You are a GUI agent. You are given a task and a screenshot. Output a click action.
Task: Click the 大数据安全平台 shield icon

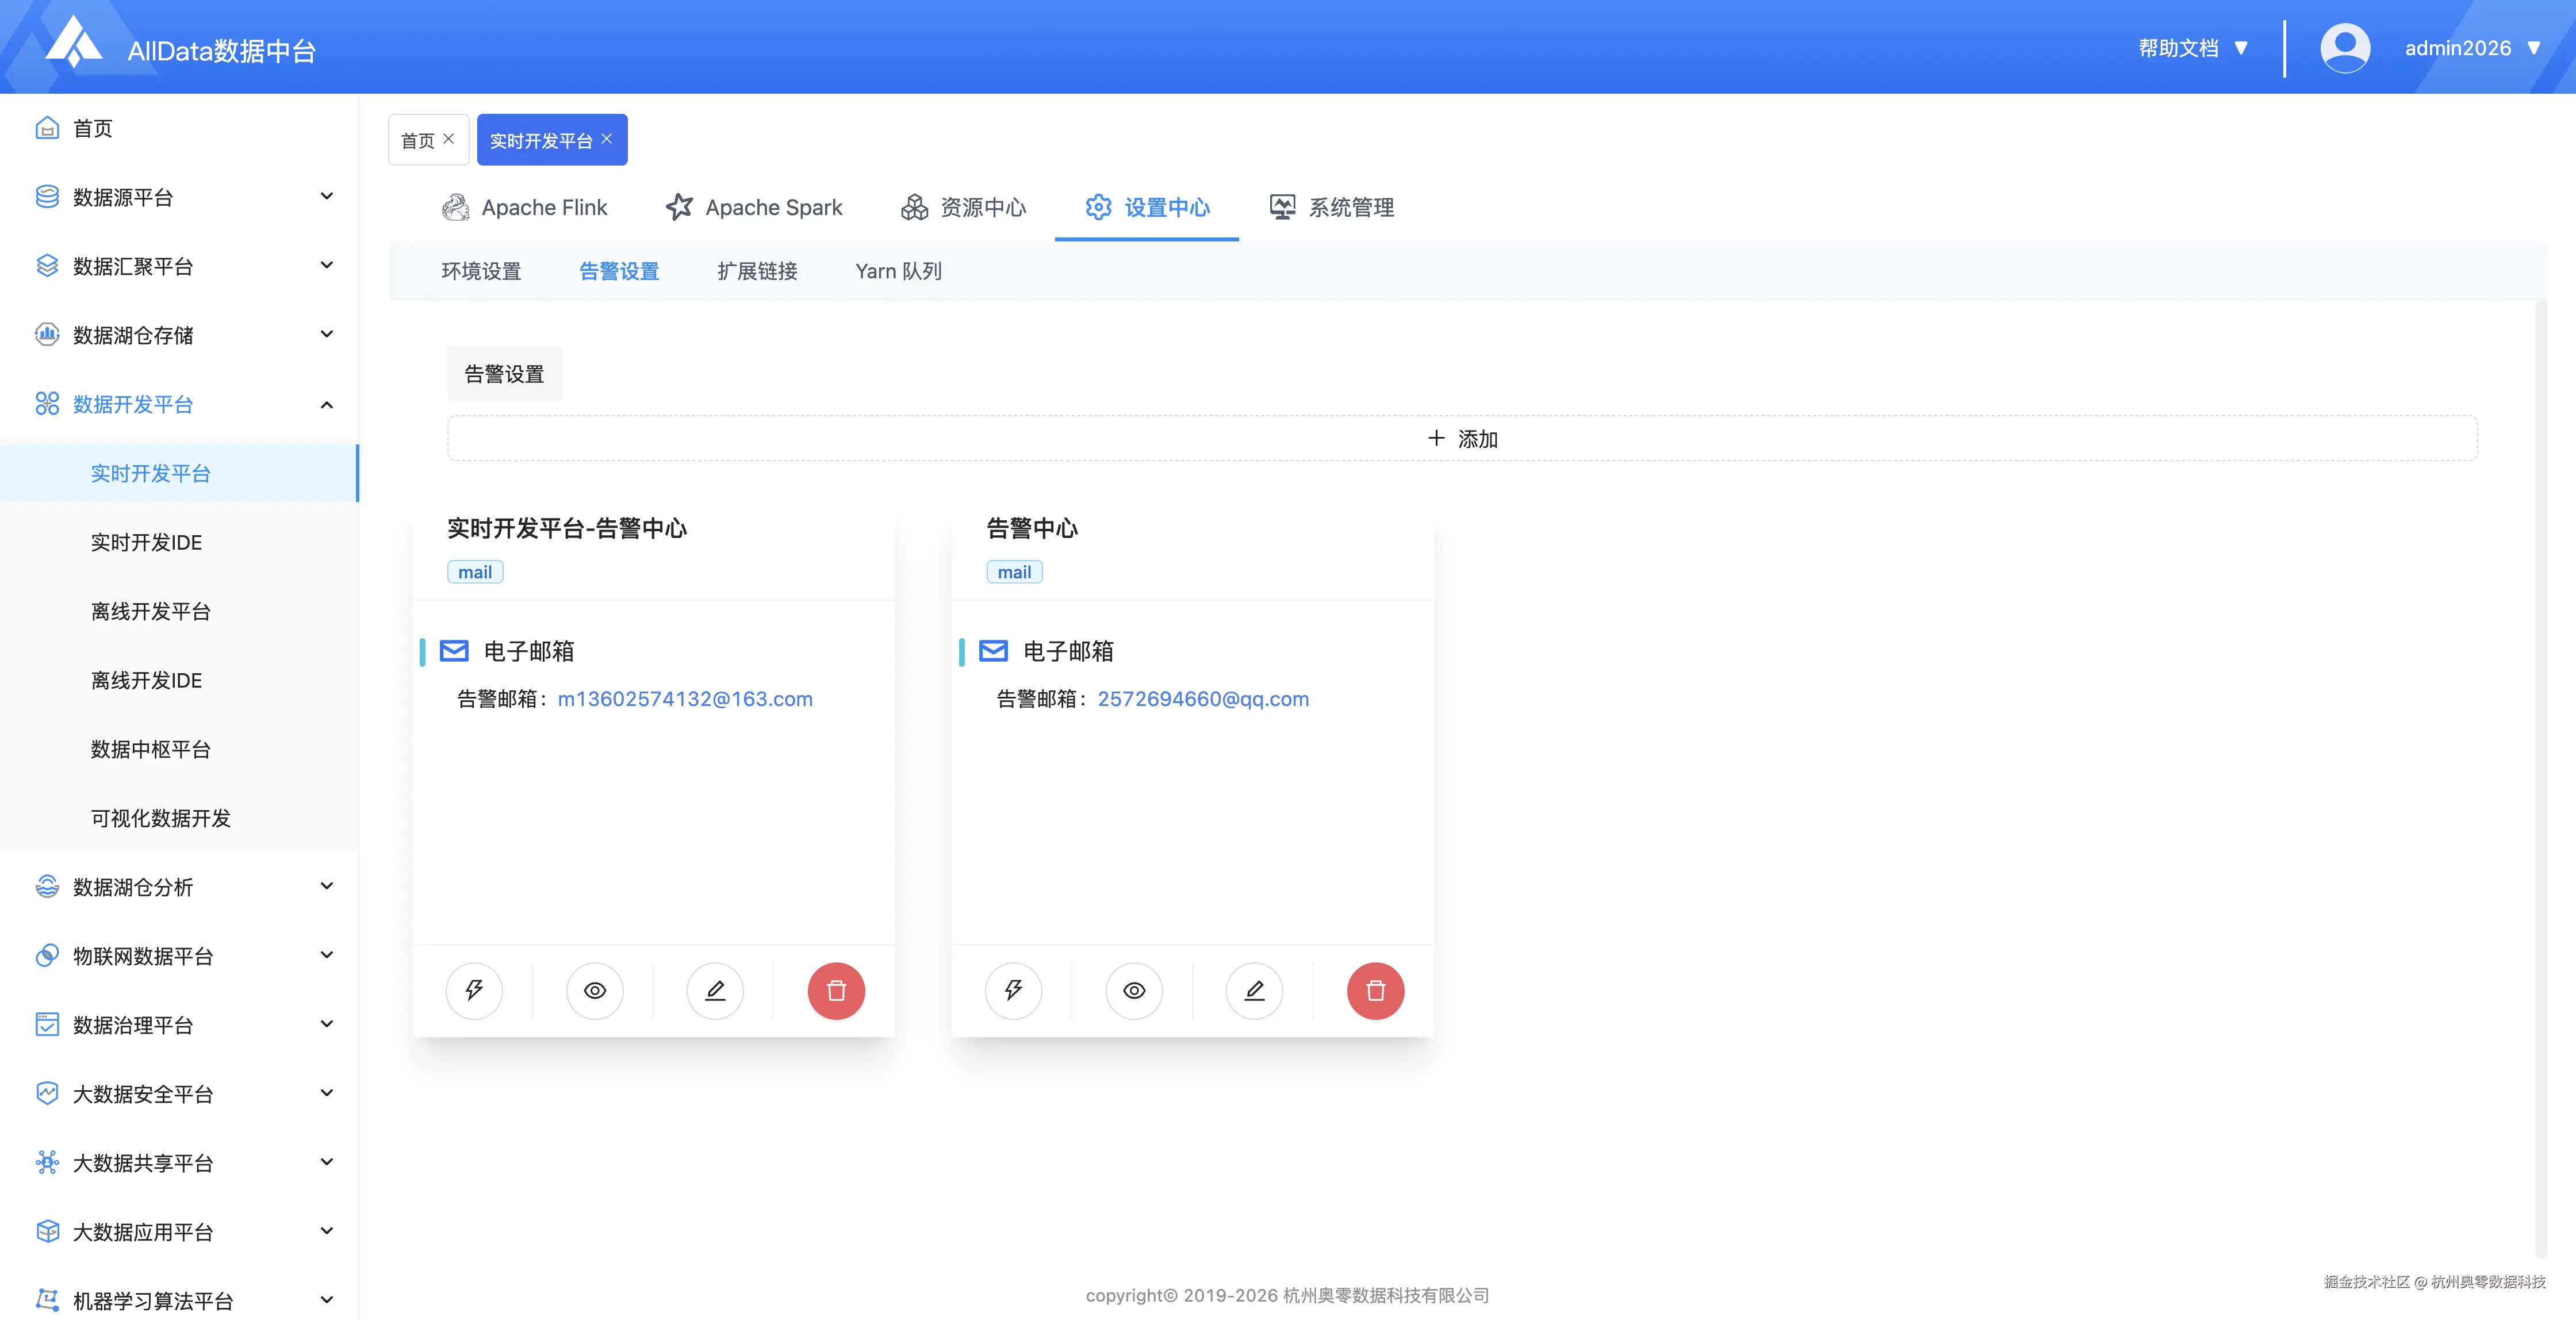pyautogui.click(x=47, y=1094)
